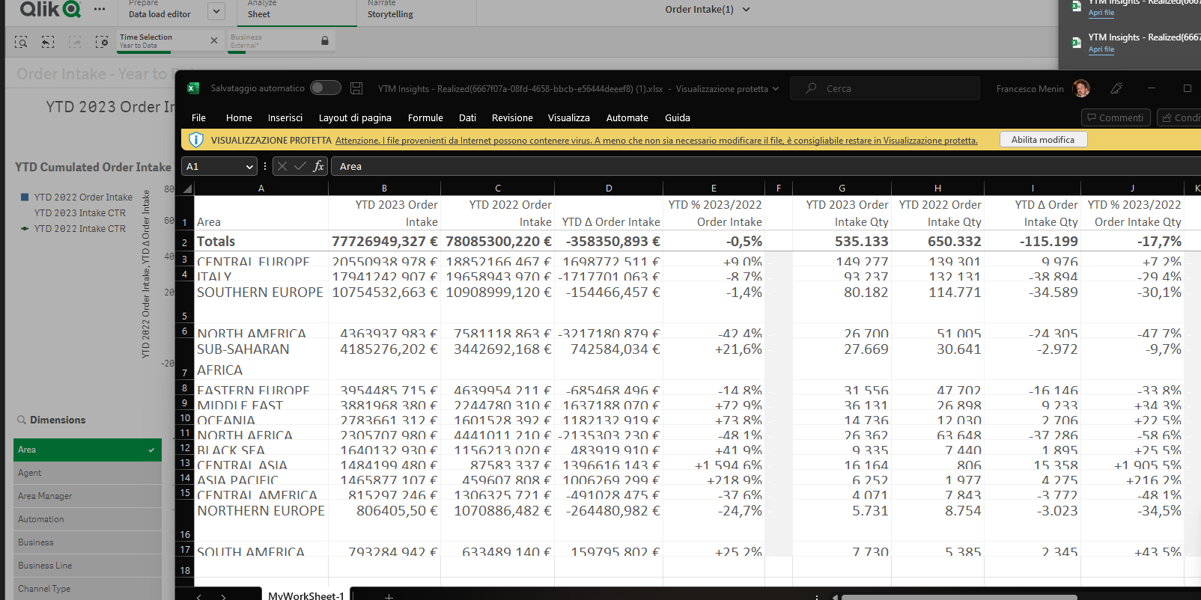Image resolution: width=1201 pixels, height=600 pixels.
Task: Open the Order Intake(1) sheet dropdown
Action: click(746, 10)
